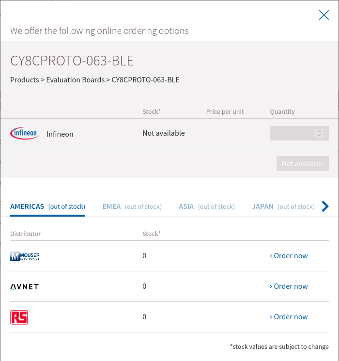Click the greyed Not available button
This screenshot has height=361, width=339.
coord(303,164)
